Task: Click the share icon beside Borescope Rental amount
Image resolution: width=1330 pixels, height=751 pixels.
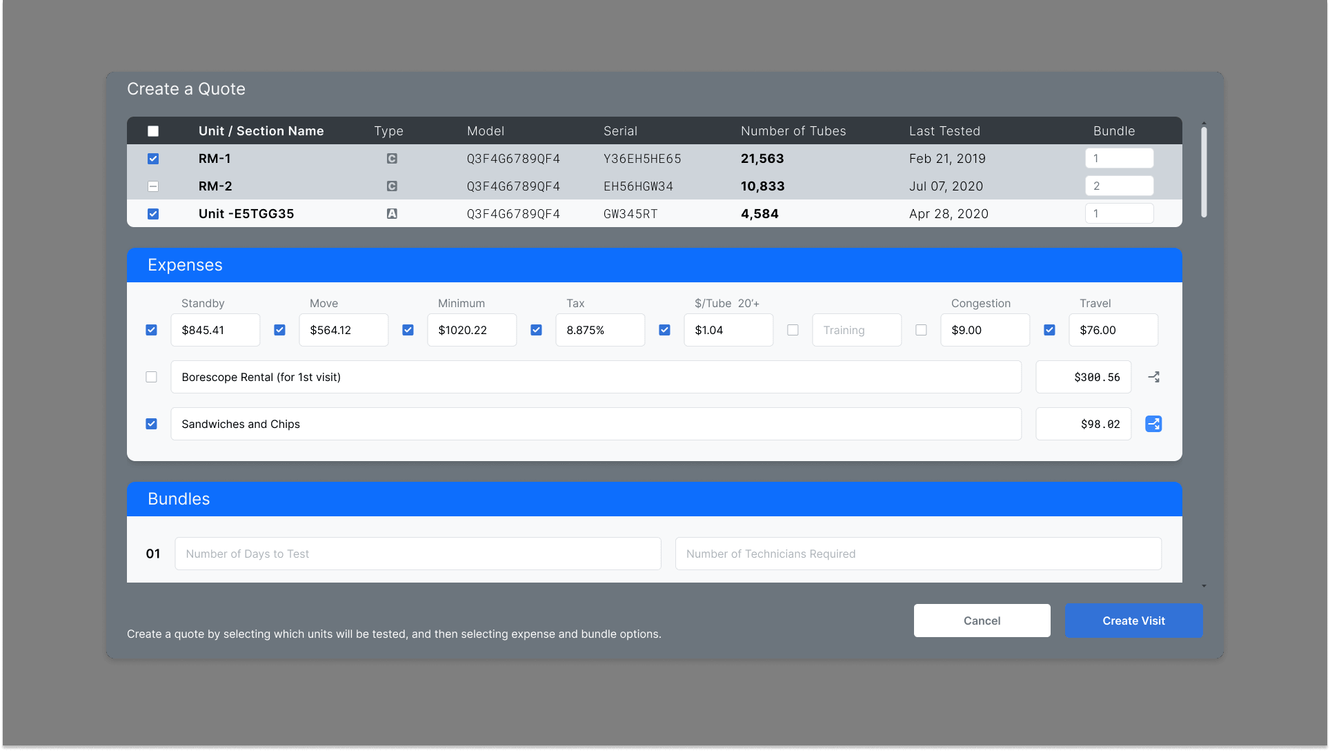Action: (1153, 377)
